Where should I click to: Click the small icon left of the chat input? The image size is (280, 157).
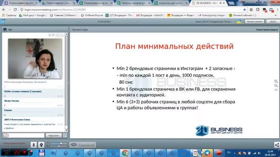(5, 136)
